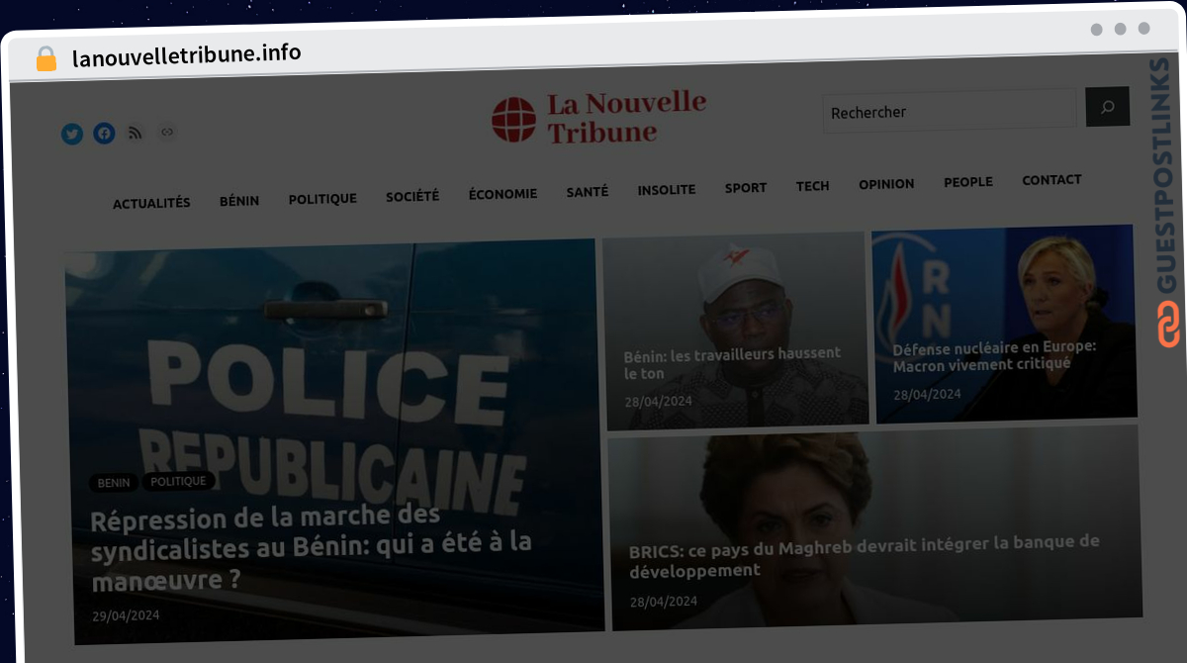Image resolution: width=1187 pixels, height=663 pixels.
Task: Click the lanouvelletribune.info URL text
Action: pyautogui.click(x=187, y=54)
